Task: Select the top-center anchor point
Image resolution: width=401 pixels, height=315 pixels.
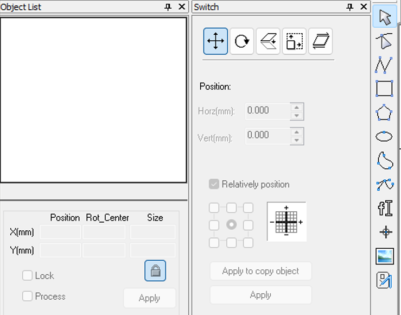Action: [x=232, y=208]
